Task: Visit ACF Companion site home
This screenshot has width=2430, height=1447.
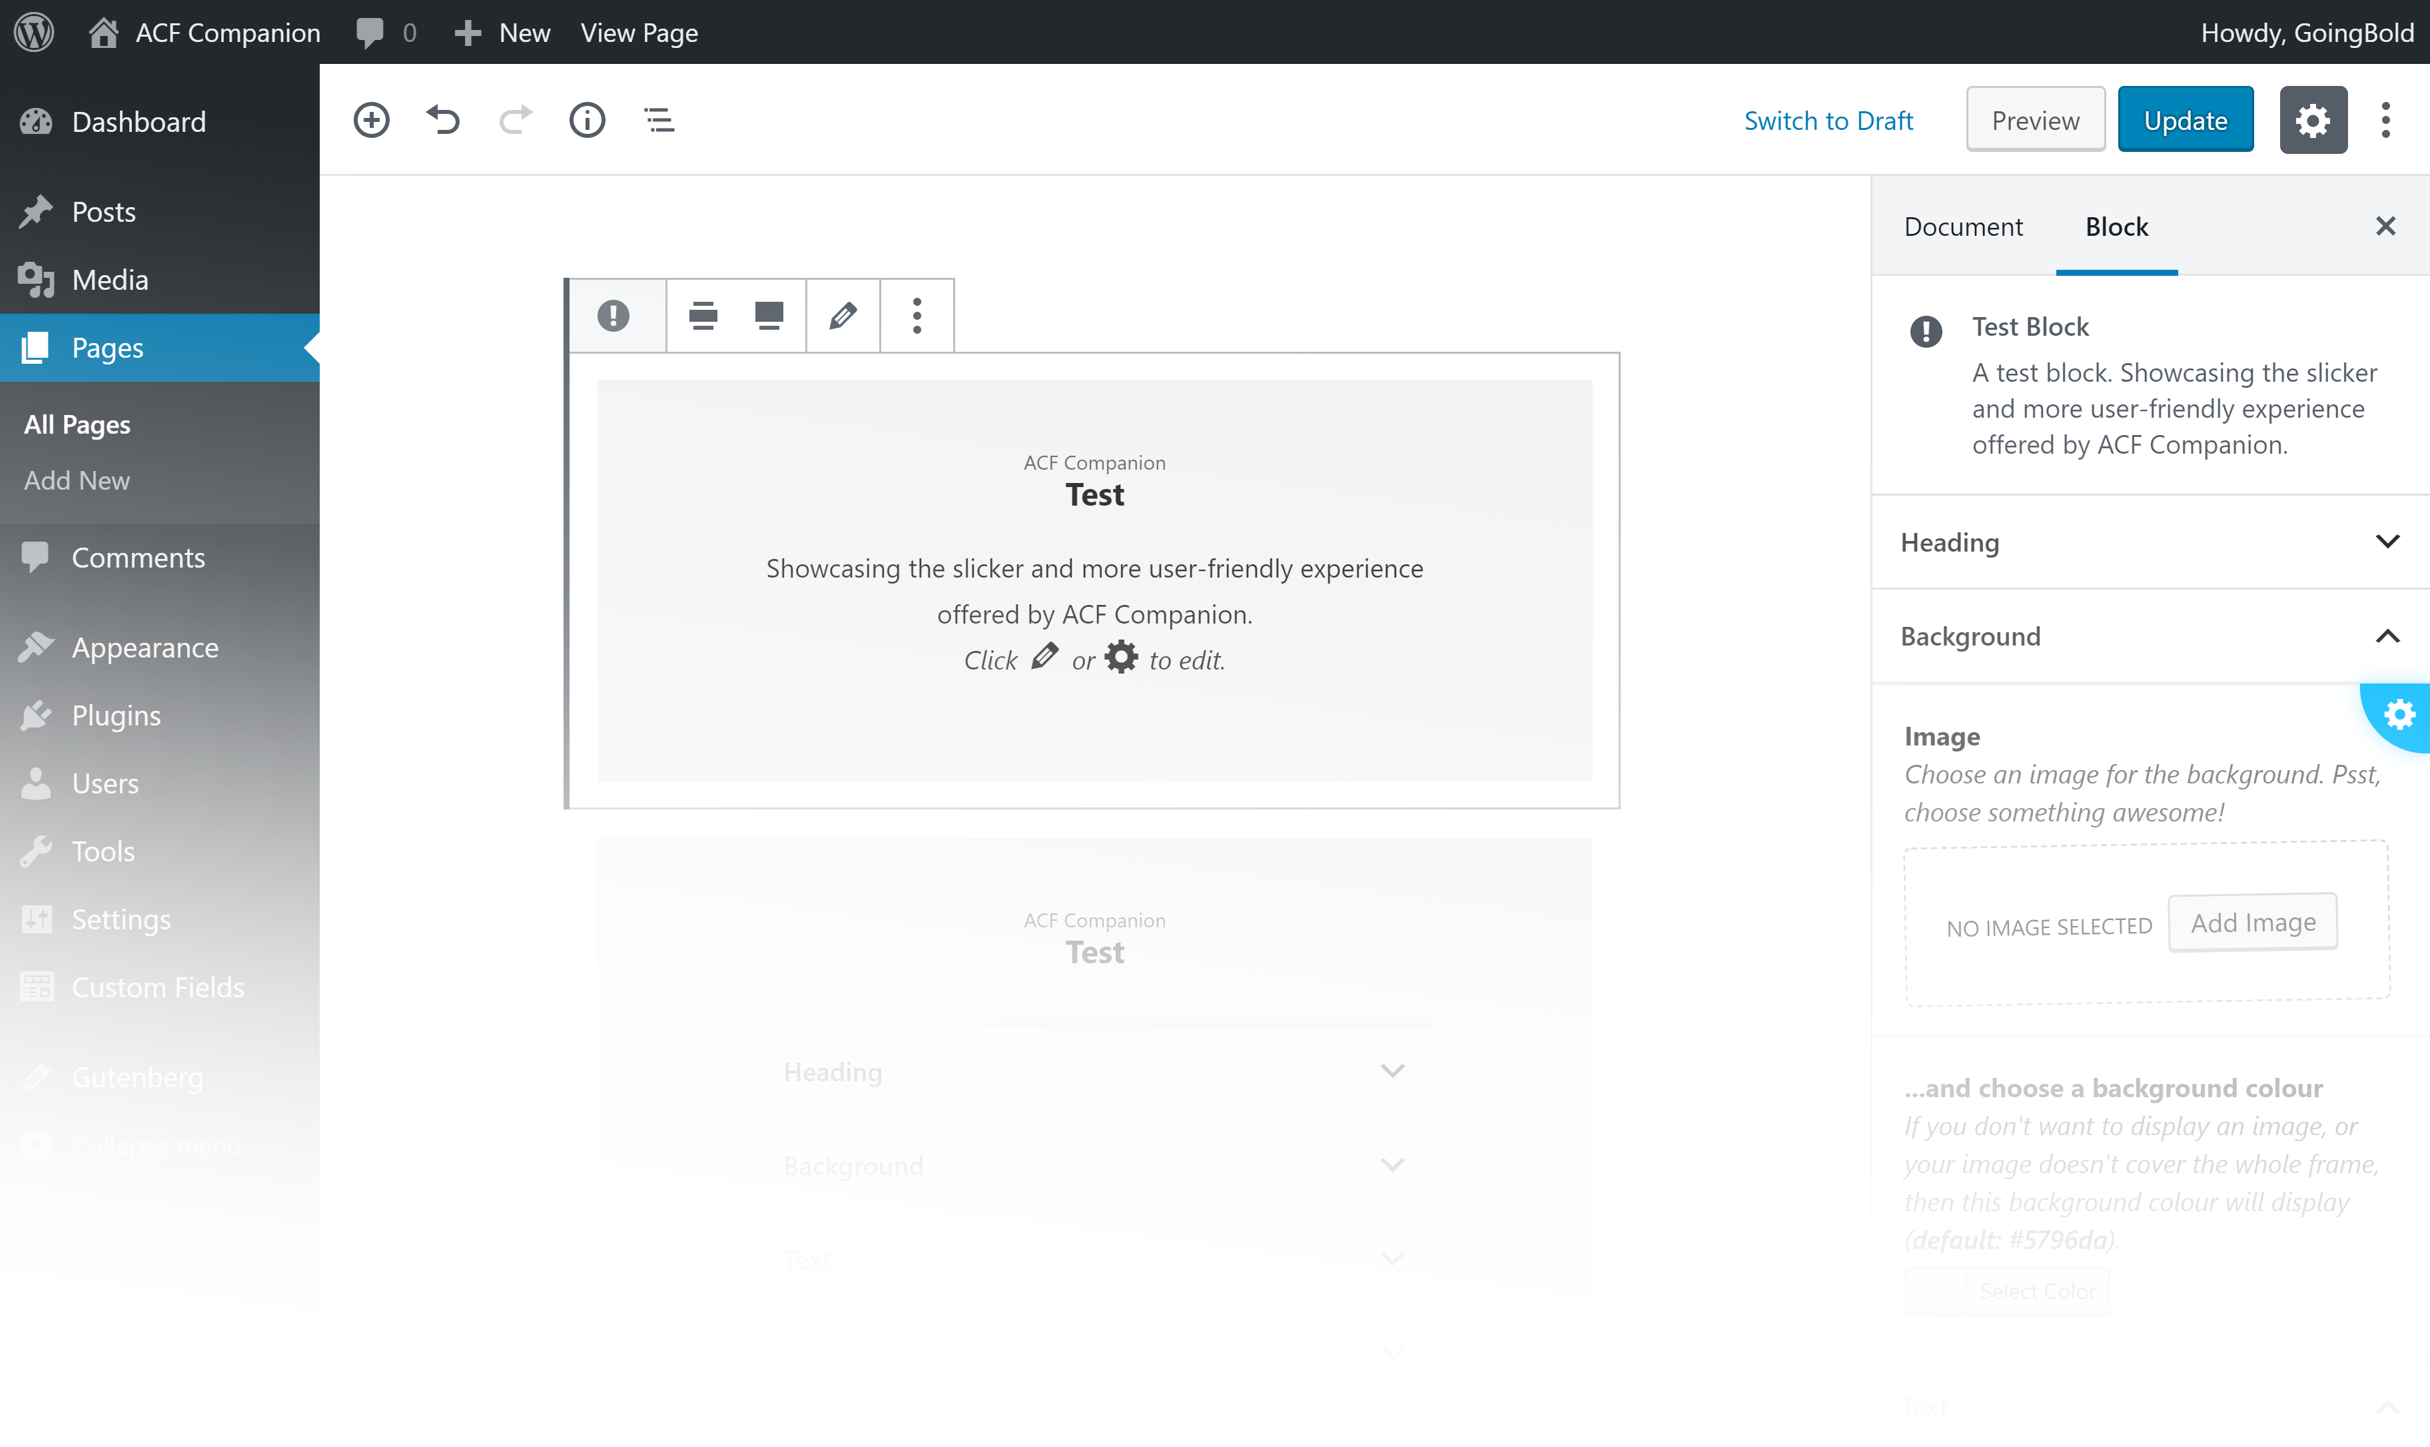Action: pos(204,32)
